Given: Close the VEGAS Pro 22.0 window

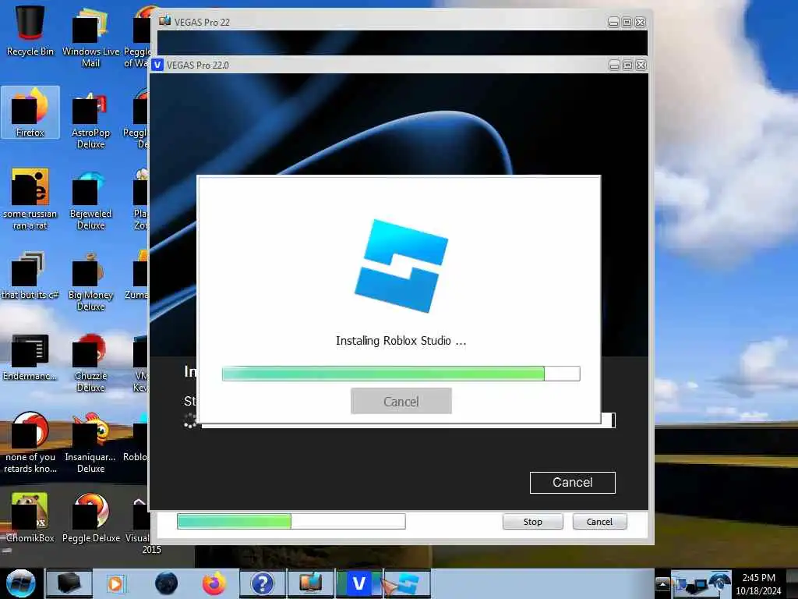Looking at the screenshot, I should [x=641, y=66].
